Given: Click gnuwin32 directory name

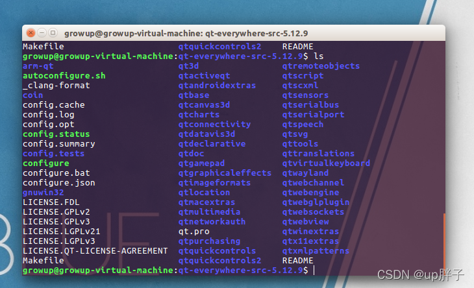Looking at the screenshot, I should point(44,192).
